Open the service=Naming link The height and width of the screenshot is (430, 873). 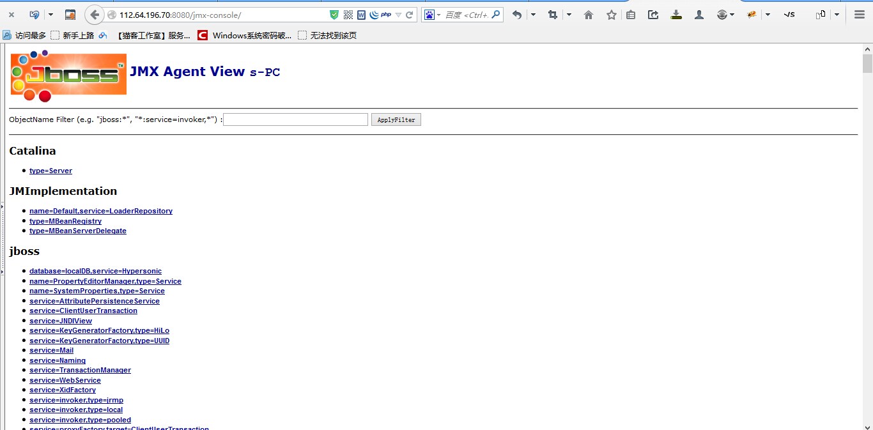pos(58,360)
